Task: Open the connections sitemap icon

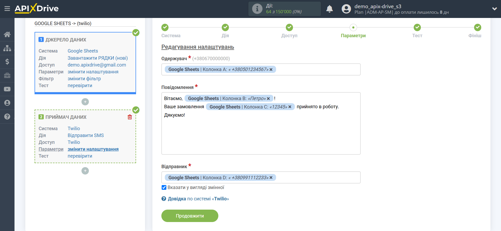Action: (x=7, y=48)
